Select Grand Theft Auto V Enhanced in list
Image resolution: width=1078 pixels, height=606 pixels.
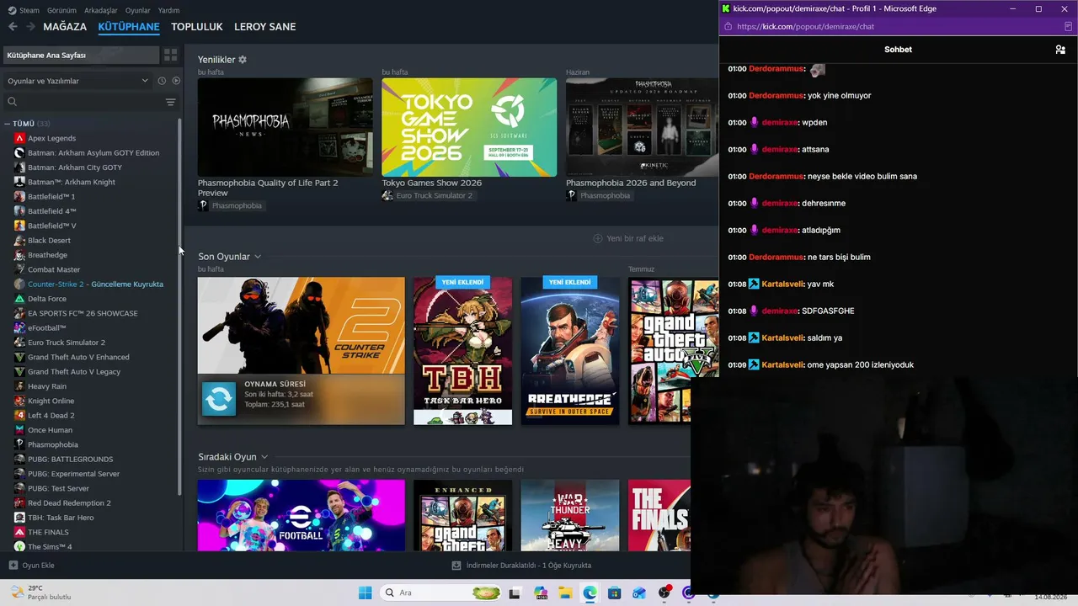pyautogui.click(x=78, y=357)
